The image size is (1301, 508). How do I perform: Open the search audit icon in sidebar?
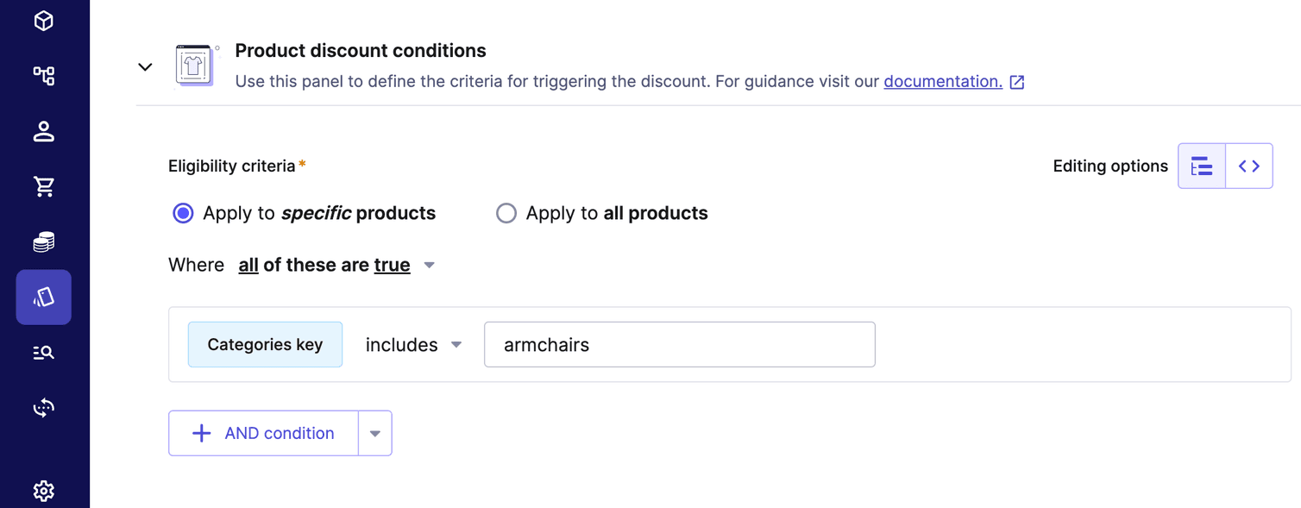[x=43, y=352]
